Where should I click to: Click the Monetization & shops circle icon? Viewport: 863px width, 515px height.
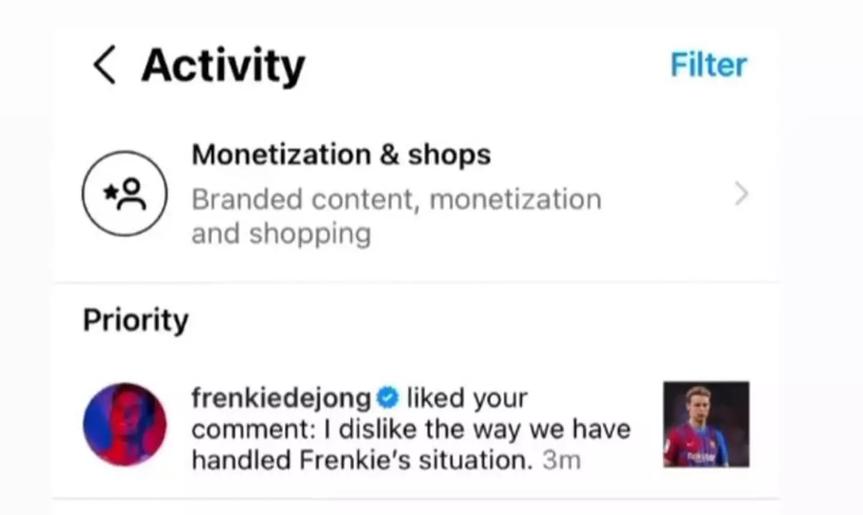click(125, 193)
